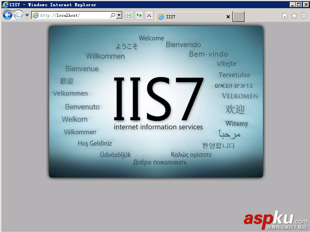Click the 'Bienvenido' text
The image size is (310, 232).
183,45
